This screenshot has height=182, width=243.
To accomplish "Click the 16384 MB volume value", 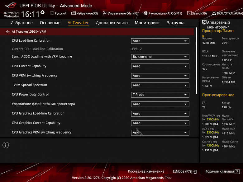I will tap(228, 82).
